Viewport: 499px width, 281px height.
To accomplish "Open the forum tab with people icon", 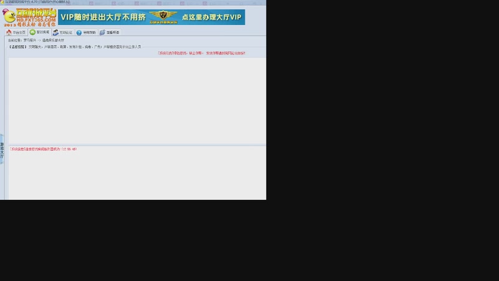I will [63, 32].
